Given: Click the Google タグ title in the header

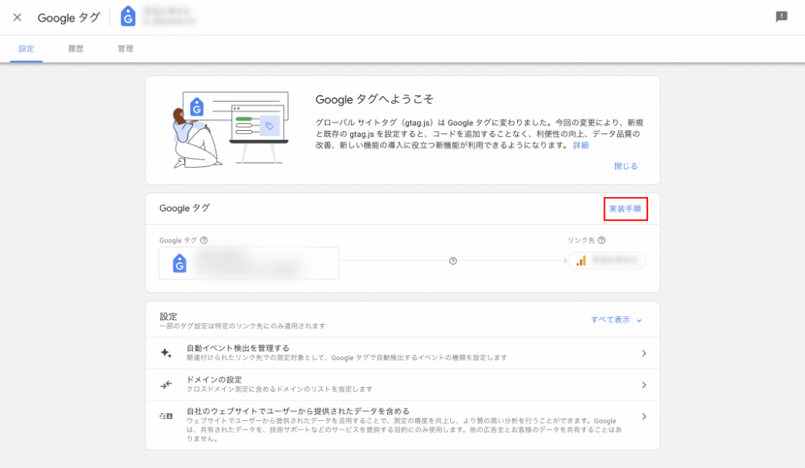Looking at the screenshot, I should click(68, 18).
